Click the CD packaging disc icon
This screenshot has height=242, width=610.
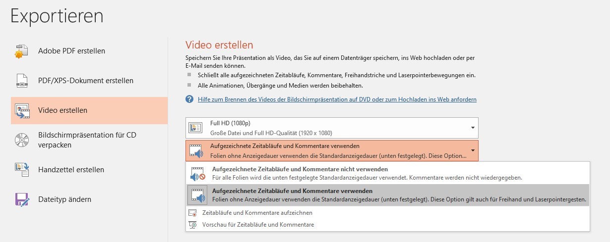pos(22,140)
